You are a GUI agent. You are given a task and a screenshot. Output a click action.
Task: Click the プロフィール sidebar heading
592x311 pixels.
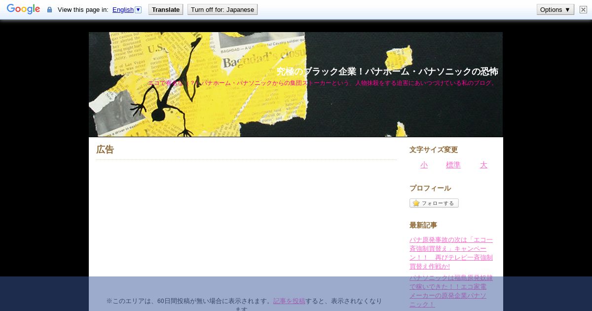coord(430,188)
